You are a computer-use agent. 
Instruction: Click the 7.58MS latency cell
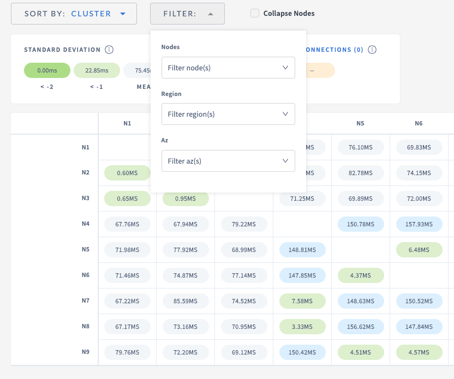pyautogui.click(x=302, y=301)
